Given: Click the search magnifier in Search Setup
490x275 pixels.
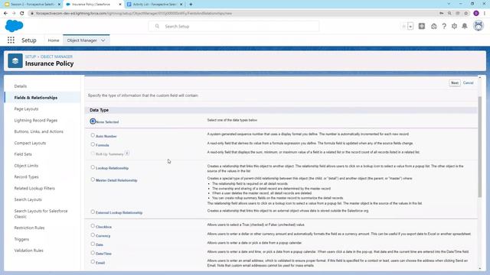Looking at the screenshot, I should click(x=157, y=27).
